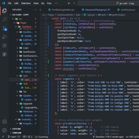Image resolution: width=139 pixels, height=139 pixels.
Task: Go forward with the right arrow
Action: pos(74,3)
